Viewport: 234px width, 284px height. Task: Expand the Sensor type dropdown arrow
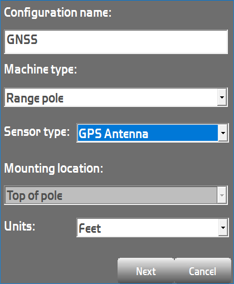pos(223,133)
